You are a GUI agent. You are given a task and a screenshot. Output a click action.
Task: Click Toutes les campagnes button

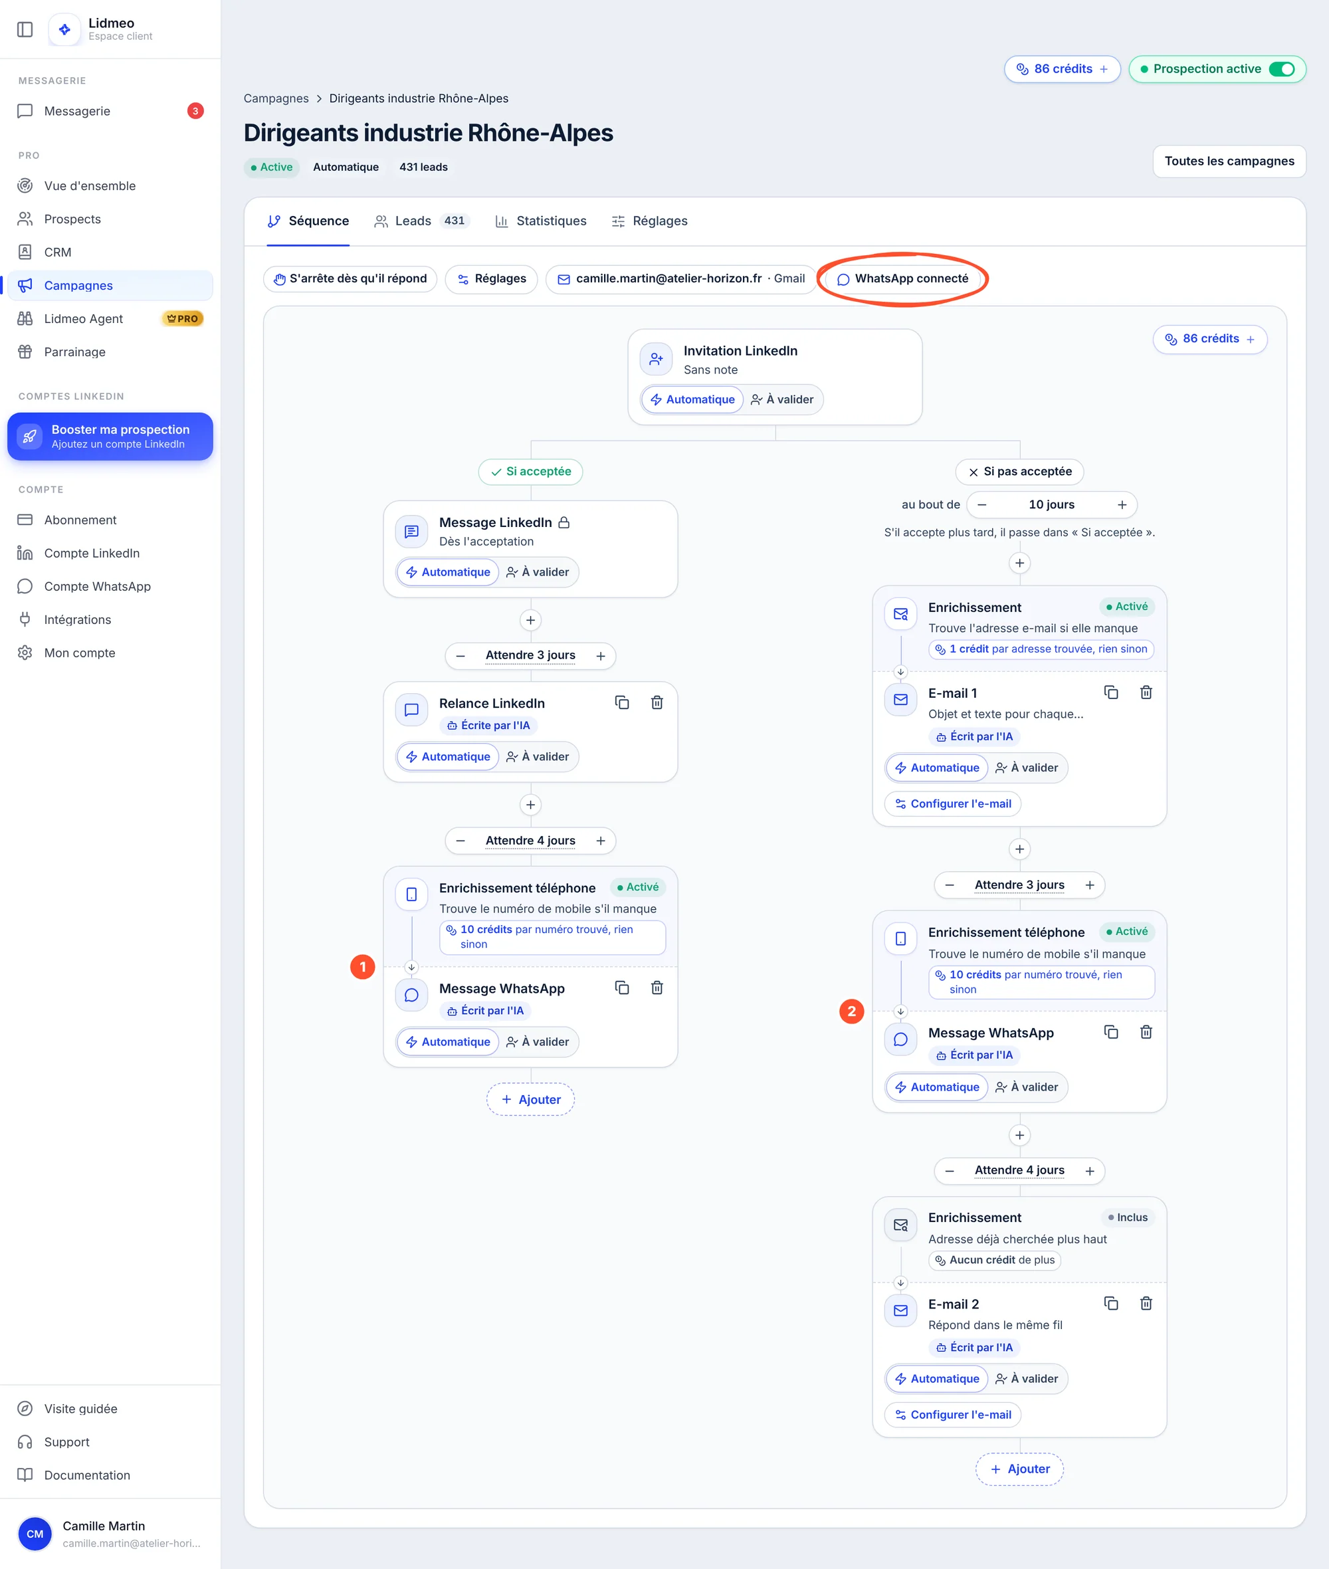coord(1229,161)
